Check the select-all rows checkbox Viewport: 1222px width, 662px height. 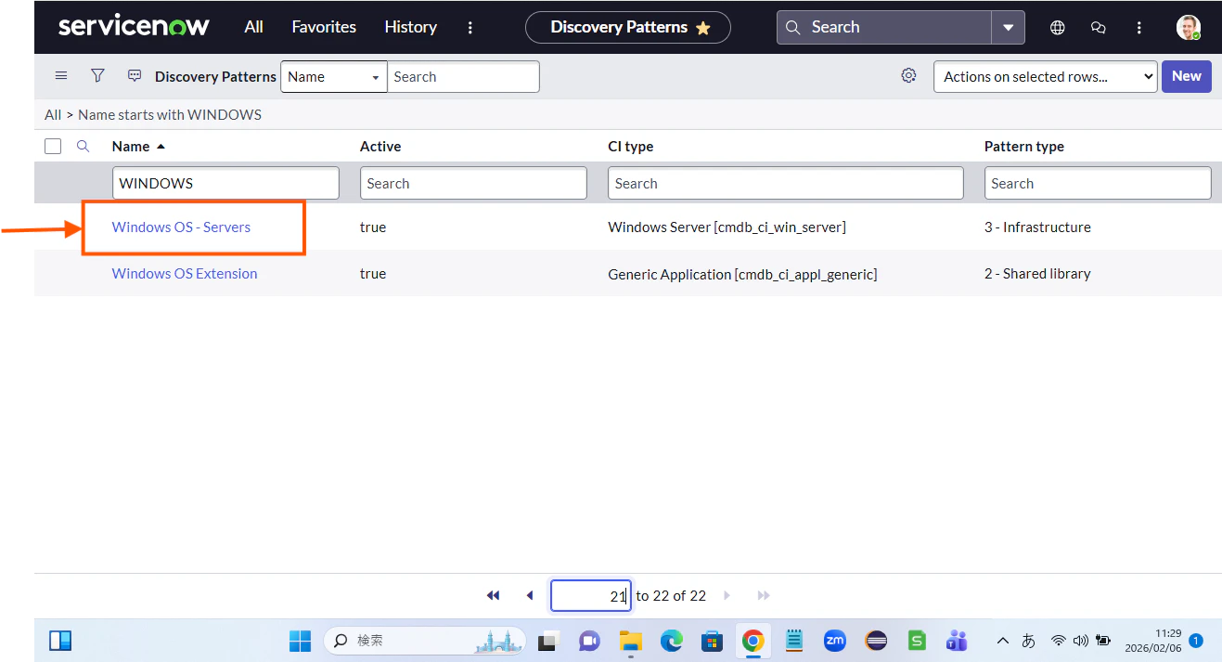[x=53, y=147]
